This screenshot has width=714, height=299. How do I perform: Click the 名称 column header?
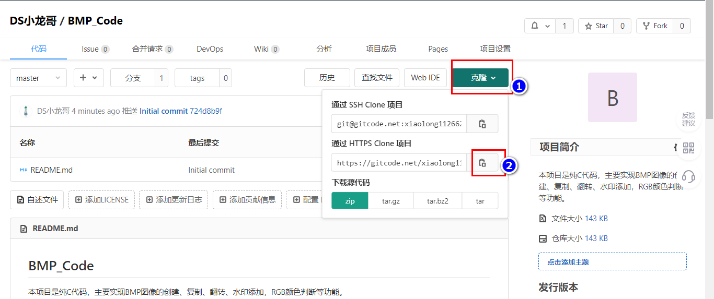[x=27, y=142]
